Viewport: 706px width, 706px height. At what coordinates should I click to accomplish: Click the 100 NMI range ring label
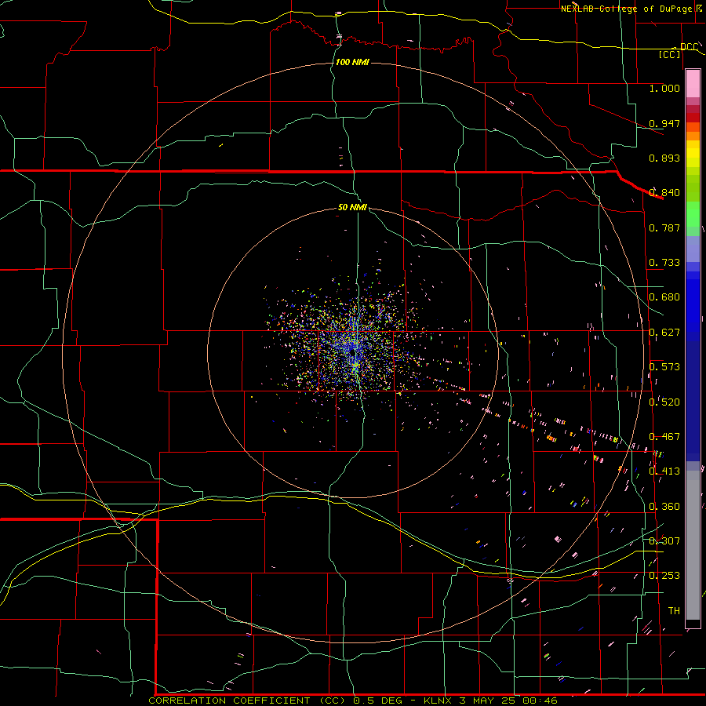(352, 62)
